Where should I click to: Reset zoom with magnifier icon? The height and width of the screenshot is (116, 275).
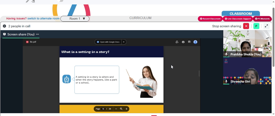tap(121, 109)
